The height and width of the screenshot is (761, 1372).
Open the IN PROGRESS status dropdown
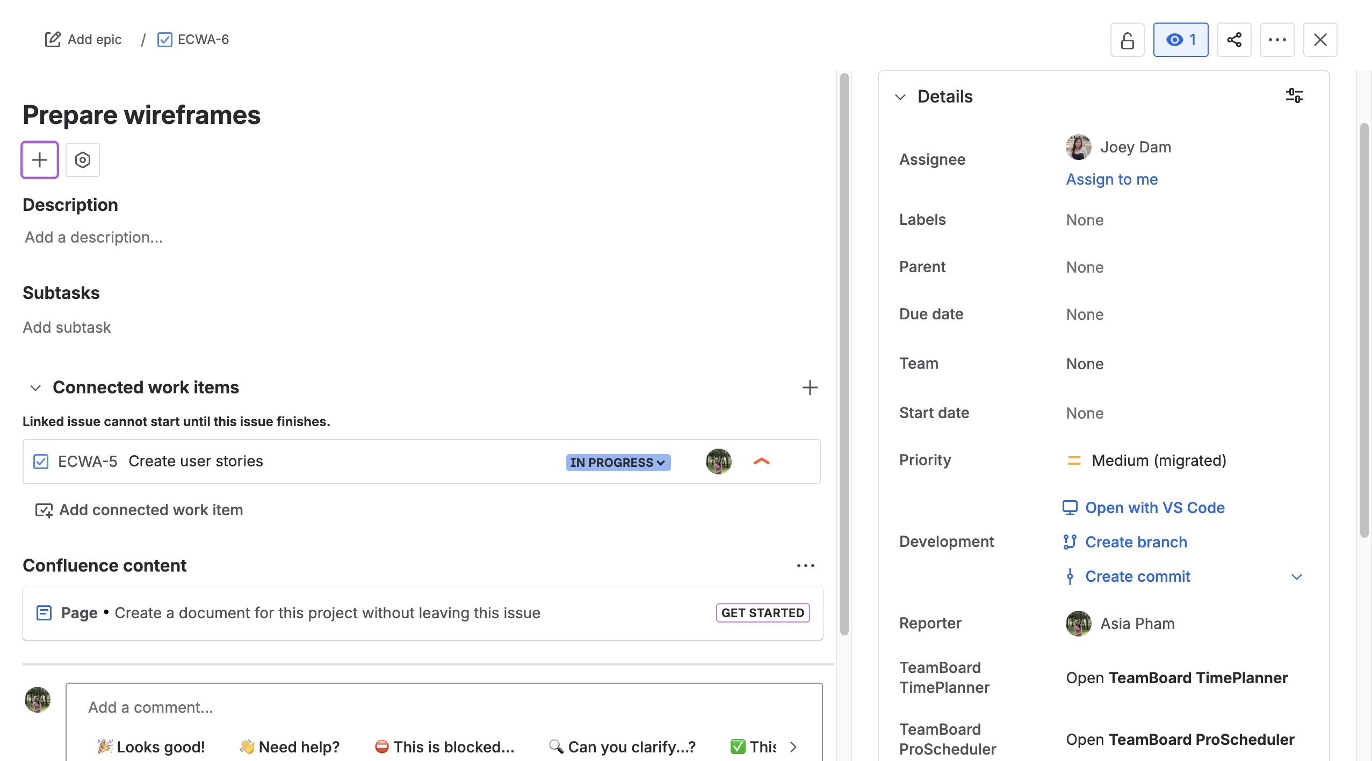coord(618,462)
